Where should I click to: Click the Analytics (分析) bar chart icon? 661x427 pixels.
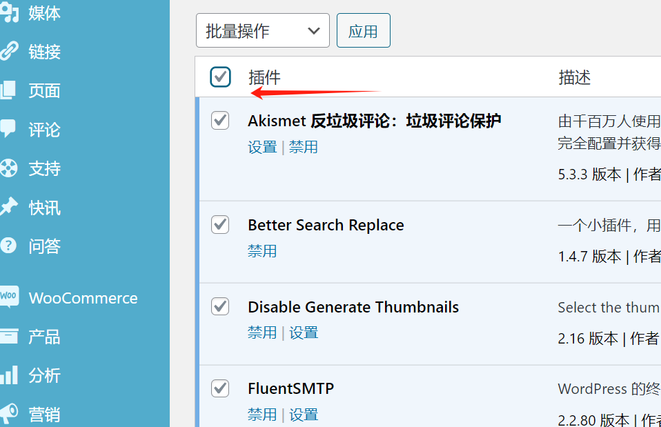pyautogui.click(x=9, y=375)
